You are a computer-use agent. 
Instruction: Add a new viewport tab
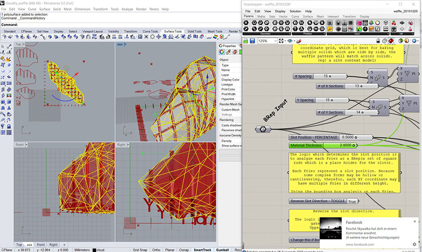(64, 245)
